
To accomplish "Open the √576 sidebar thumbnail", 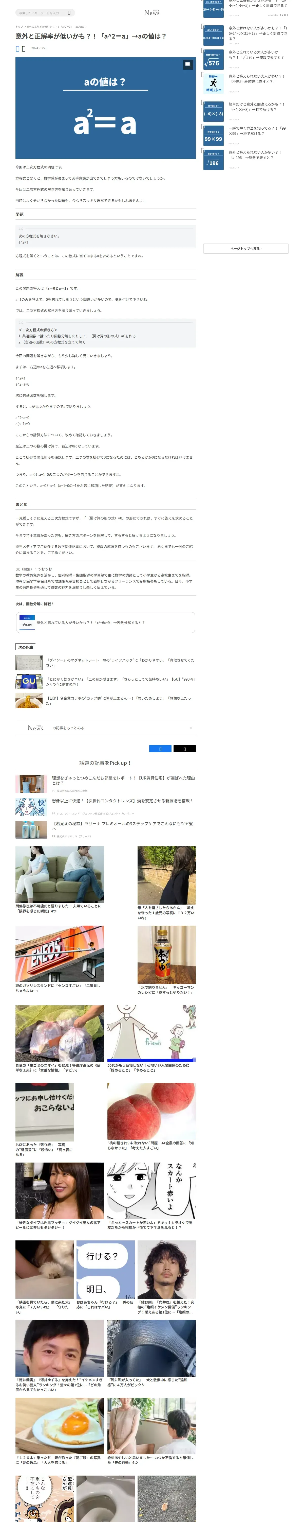I will click(x=213, y=60).
